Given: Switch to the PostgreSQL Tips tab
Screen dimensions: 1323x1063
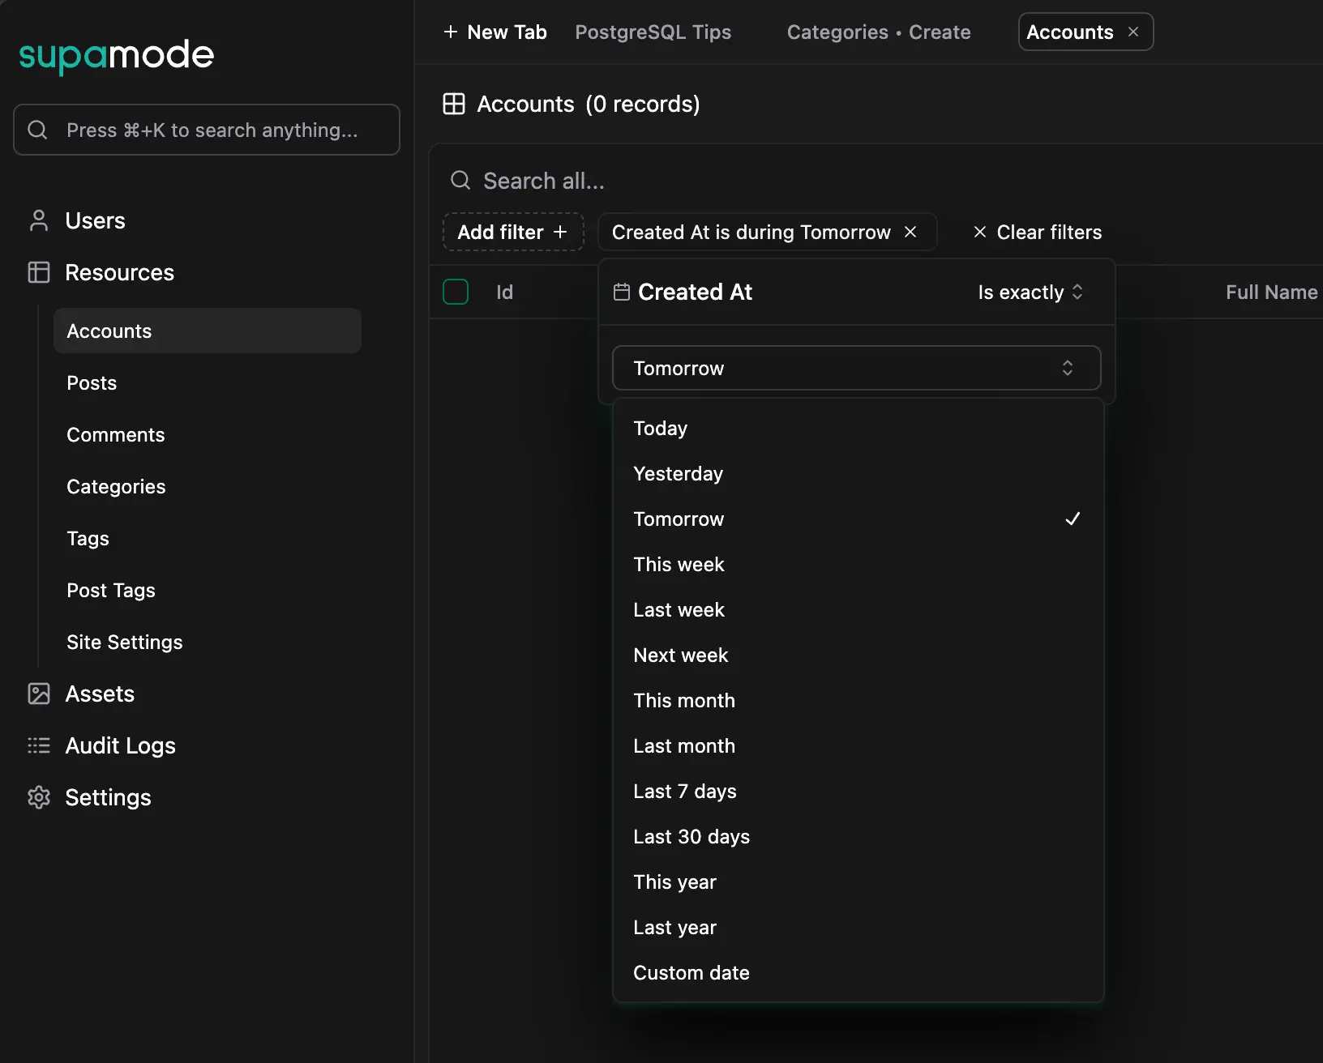Looking at the screenshot, I should click(653, 32).
